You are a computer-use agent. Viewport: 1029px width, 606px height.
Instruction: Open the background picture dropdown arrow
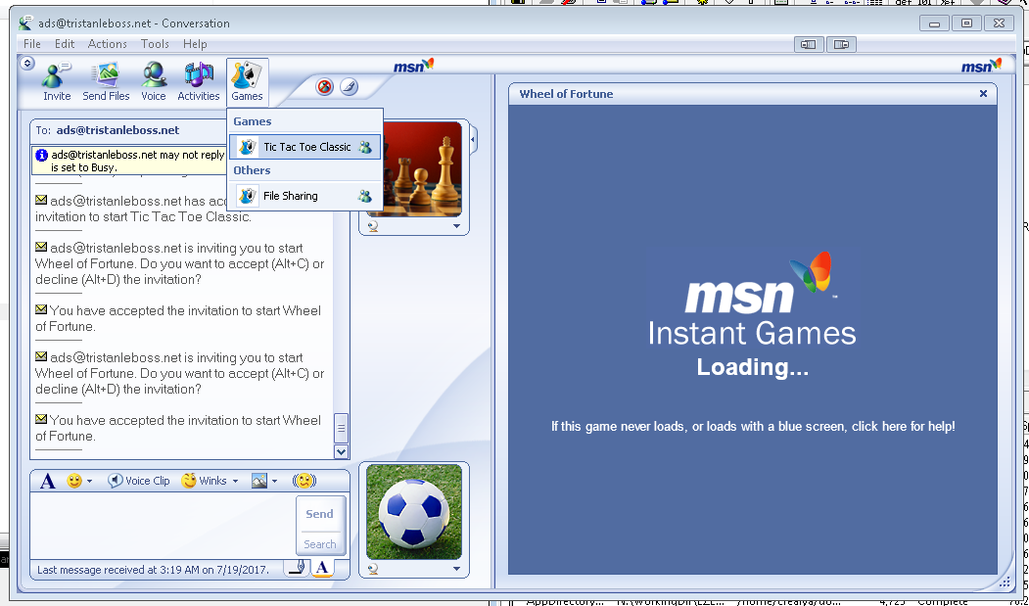click(275, 482)
